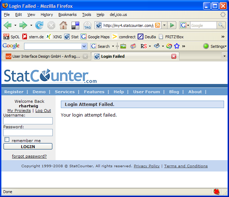This screenshot has height=197, width=229.
Task: Click the blue star bookmark icon
Action: pos(177,46)
